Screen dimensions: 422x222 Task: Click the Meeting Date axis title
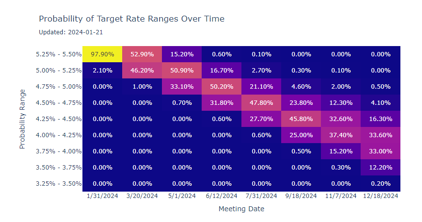[x=241, y=209]
